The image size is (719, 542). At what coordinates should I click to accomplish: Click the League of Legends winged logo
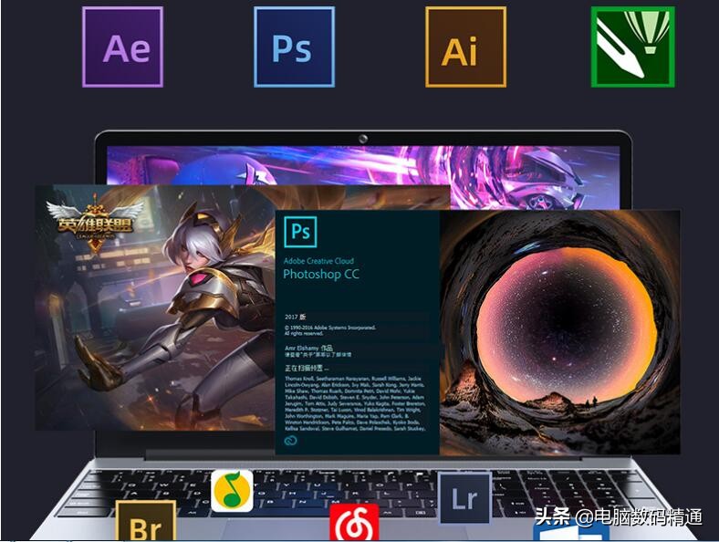pyautogui.click(x=96, y=222)
